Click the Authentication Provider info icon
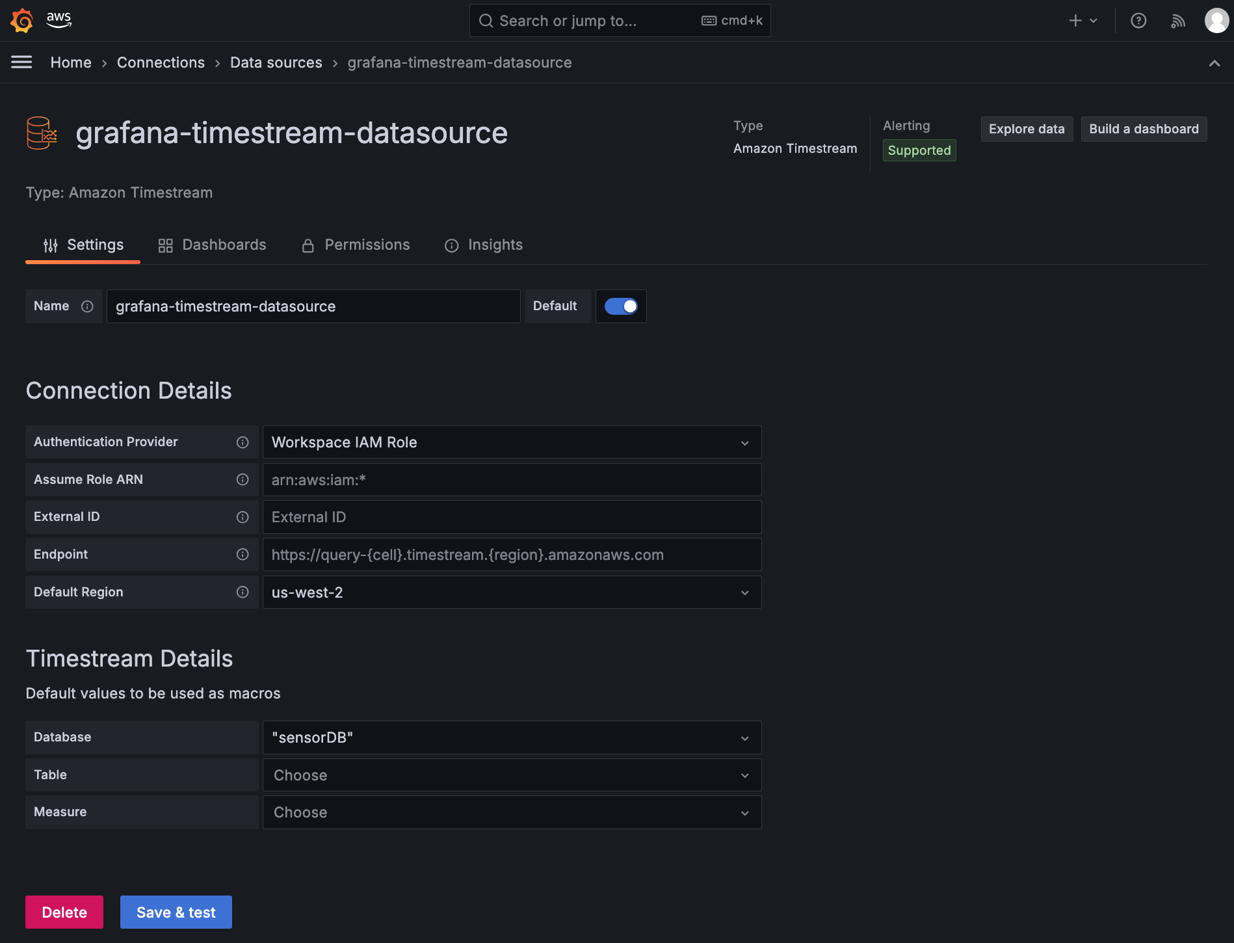Image resolution: width=1234 pixels, height=943 pixels. (243, 442)
